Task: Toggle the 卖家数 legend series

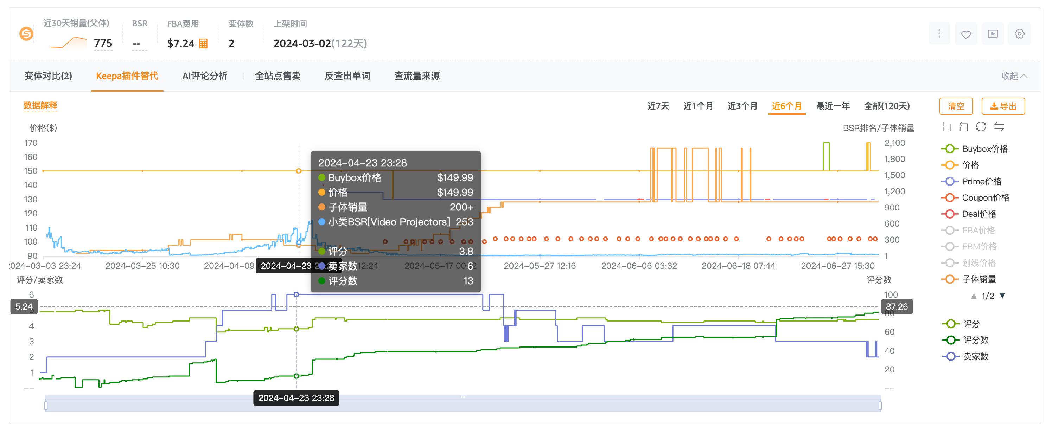Action: click(x=965, y=357)
